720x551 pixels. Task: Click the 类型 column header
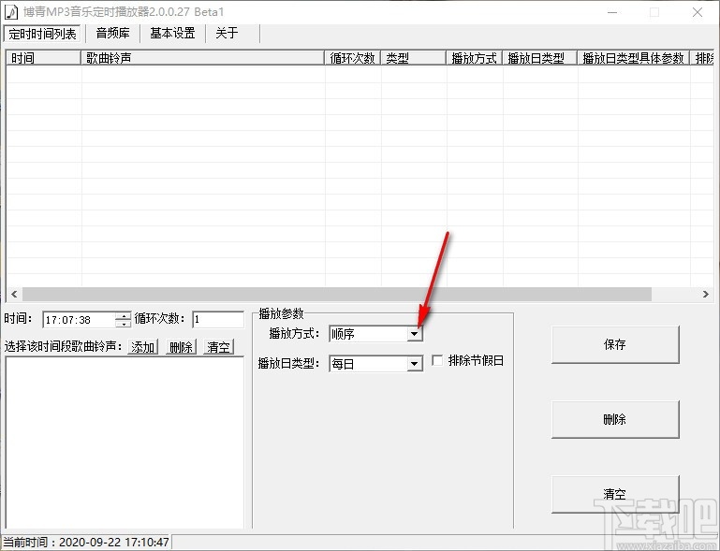pyautogui.click(x=413, y=58)
